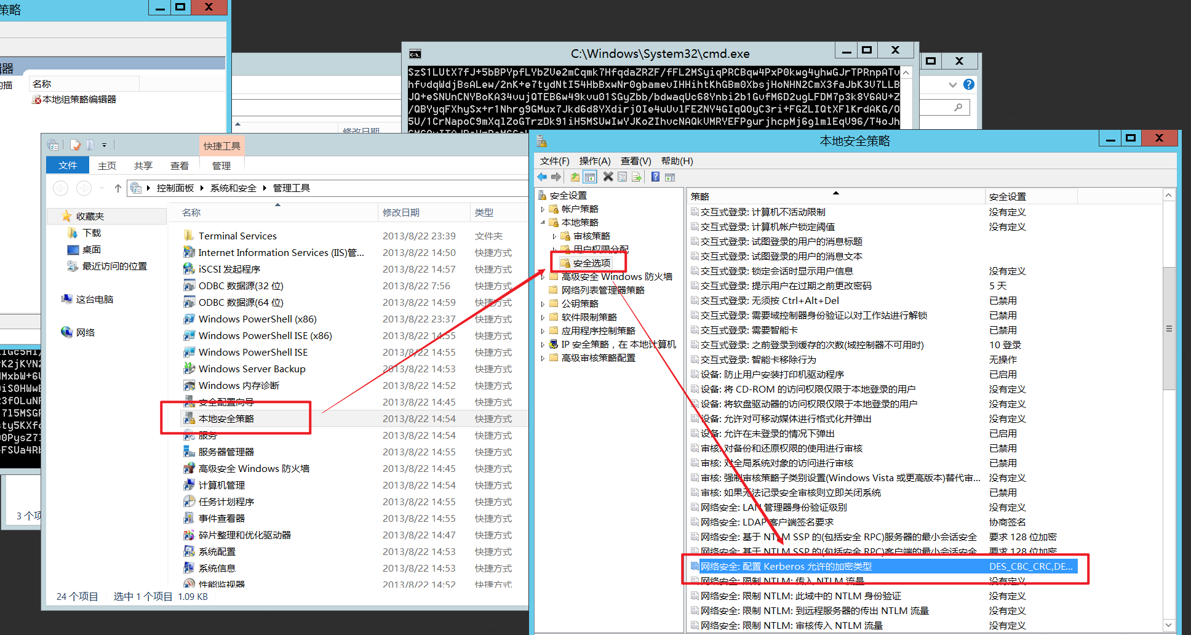This screenshot has width=1191, height=635.
Task: Click the New Folder quick access icon
Action: 90,145
